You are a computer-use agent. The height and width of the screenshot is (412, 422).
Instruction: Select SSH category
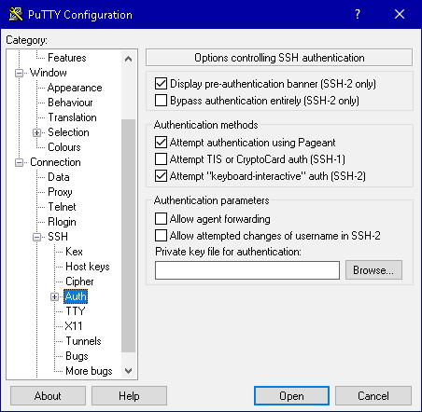pos(58,237)
